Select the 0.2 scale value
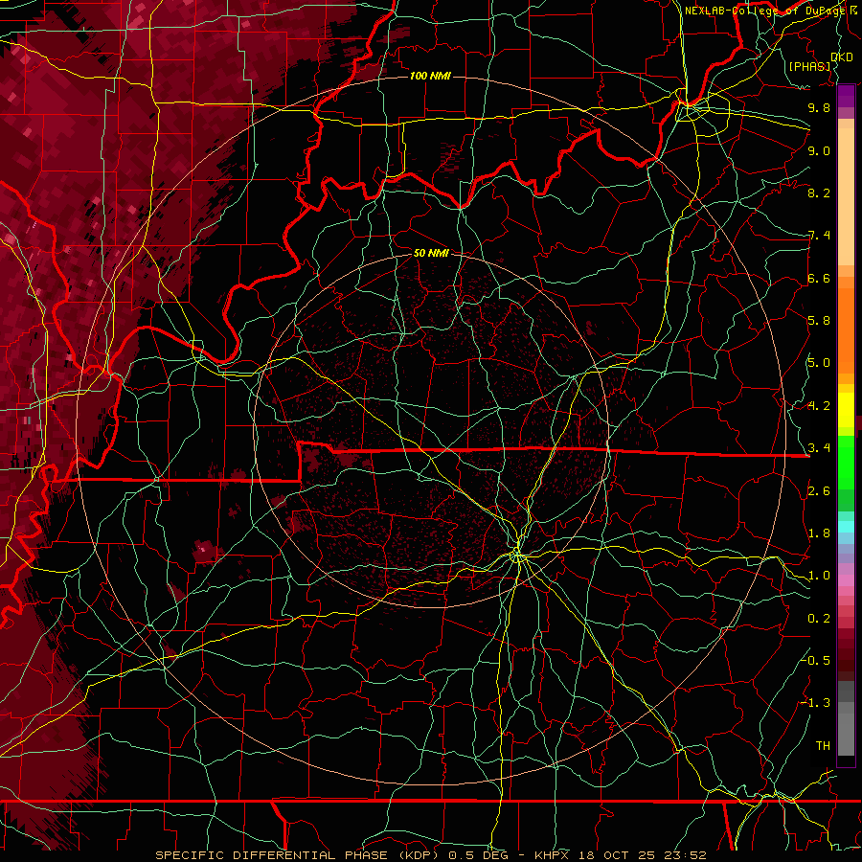Screen dimensions: 862x862 (x=819, y=619)
